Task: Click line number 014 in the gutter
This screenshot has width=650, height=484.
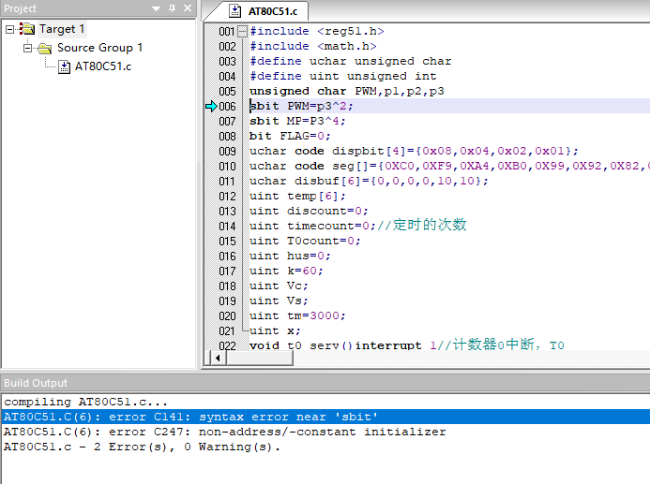Action: (x=227, y=227)
